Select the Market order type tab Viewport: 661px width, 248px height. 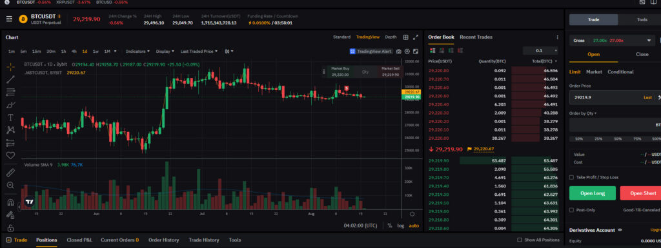[x=594, y=72]
